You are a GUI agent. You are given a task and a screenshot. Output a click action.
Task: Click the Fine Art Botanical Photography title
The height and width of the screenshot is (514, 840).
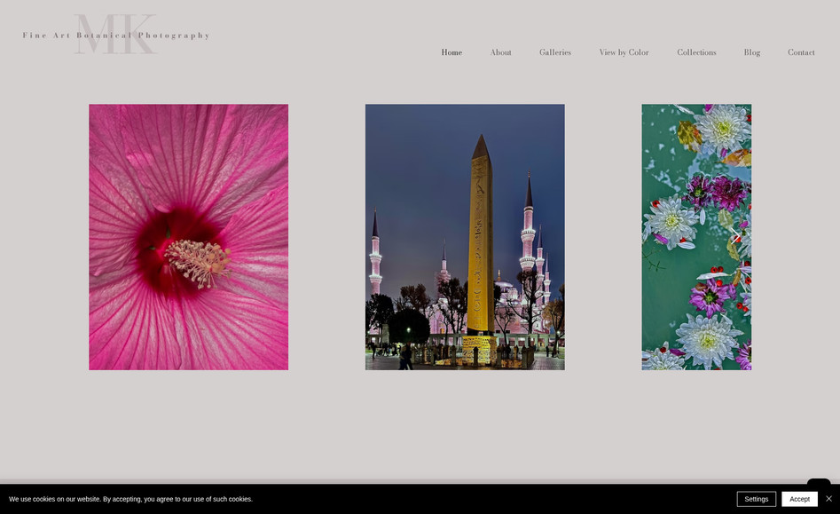click(116, 36)
